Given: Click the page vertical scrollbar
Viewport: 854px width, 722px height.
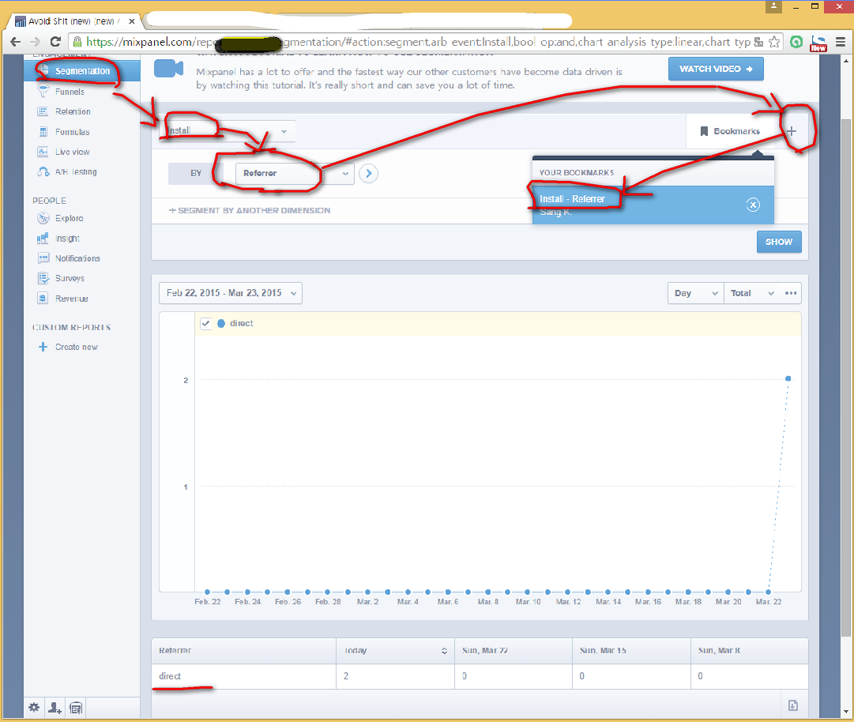Looking at the screenshot, I should click(846, 377).
